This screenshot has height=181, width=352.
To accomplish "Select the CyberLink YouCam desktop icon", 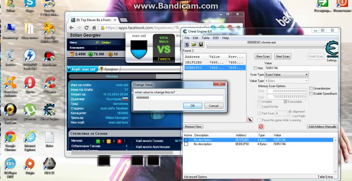I will coord(10,114).
